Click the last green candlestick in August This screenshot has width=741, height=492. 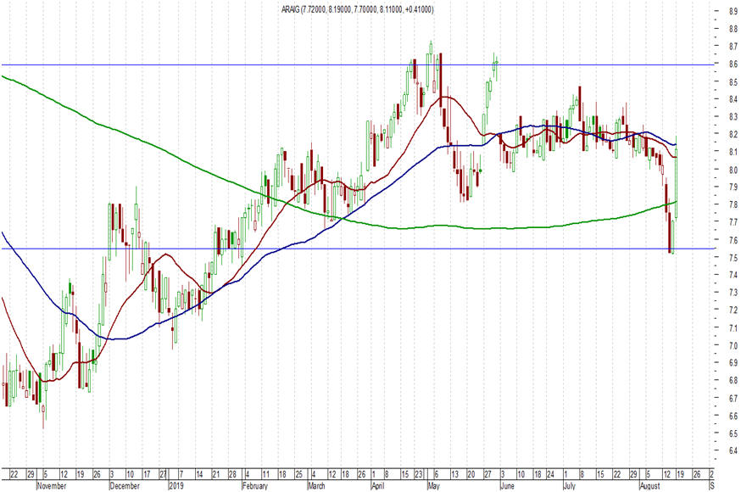(x=677, y=182)
